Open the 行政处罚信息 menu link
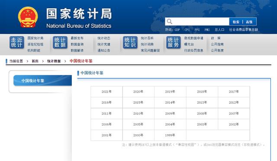Viewport: 277px width, 161px height. point(193,50)
